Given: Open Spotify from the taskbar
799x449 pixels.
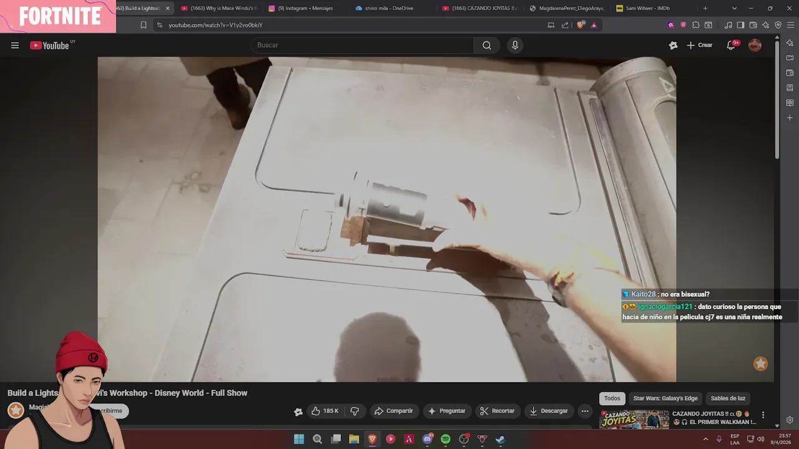Looking at the screenshot, I should pyautogui.click(x=446, y=439).
